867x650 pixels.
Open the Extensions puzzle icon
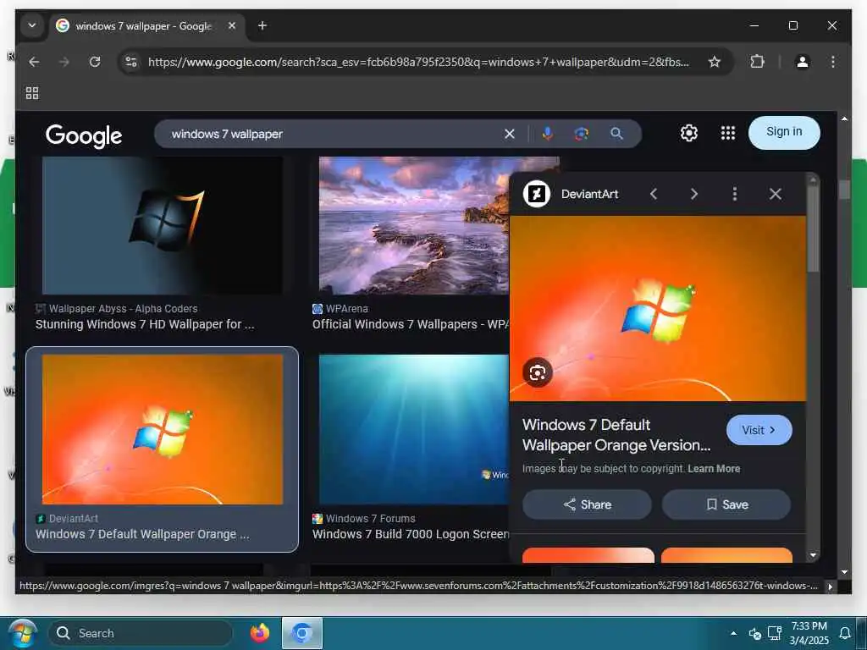[x=757, y=62]
